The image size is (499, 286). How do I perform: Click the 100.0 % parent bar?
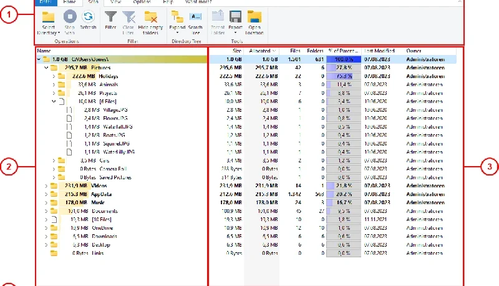tap(344, 59)
